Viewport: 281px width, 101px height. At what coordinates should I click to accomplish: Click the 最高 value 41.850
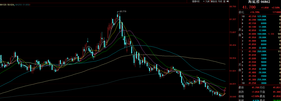[277, 96]
